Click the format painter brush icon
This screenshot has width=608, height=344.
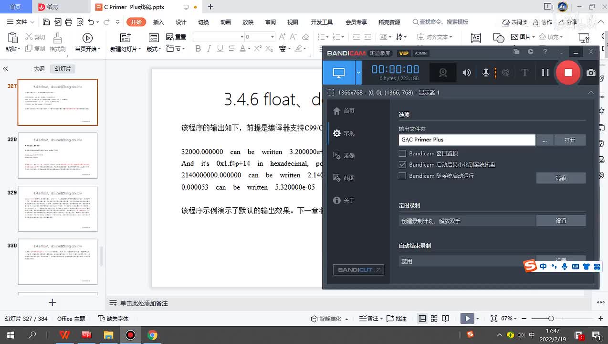tap(57, 38)
